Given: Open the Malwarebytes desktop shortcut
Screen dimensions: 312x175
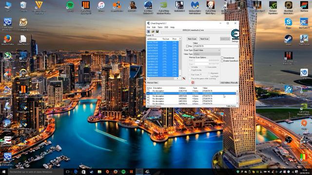Looking at the screenshot, I should pyautogui.click(x=195, y=8).
